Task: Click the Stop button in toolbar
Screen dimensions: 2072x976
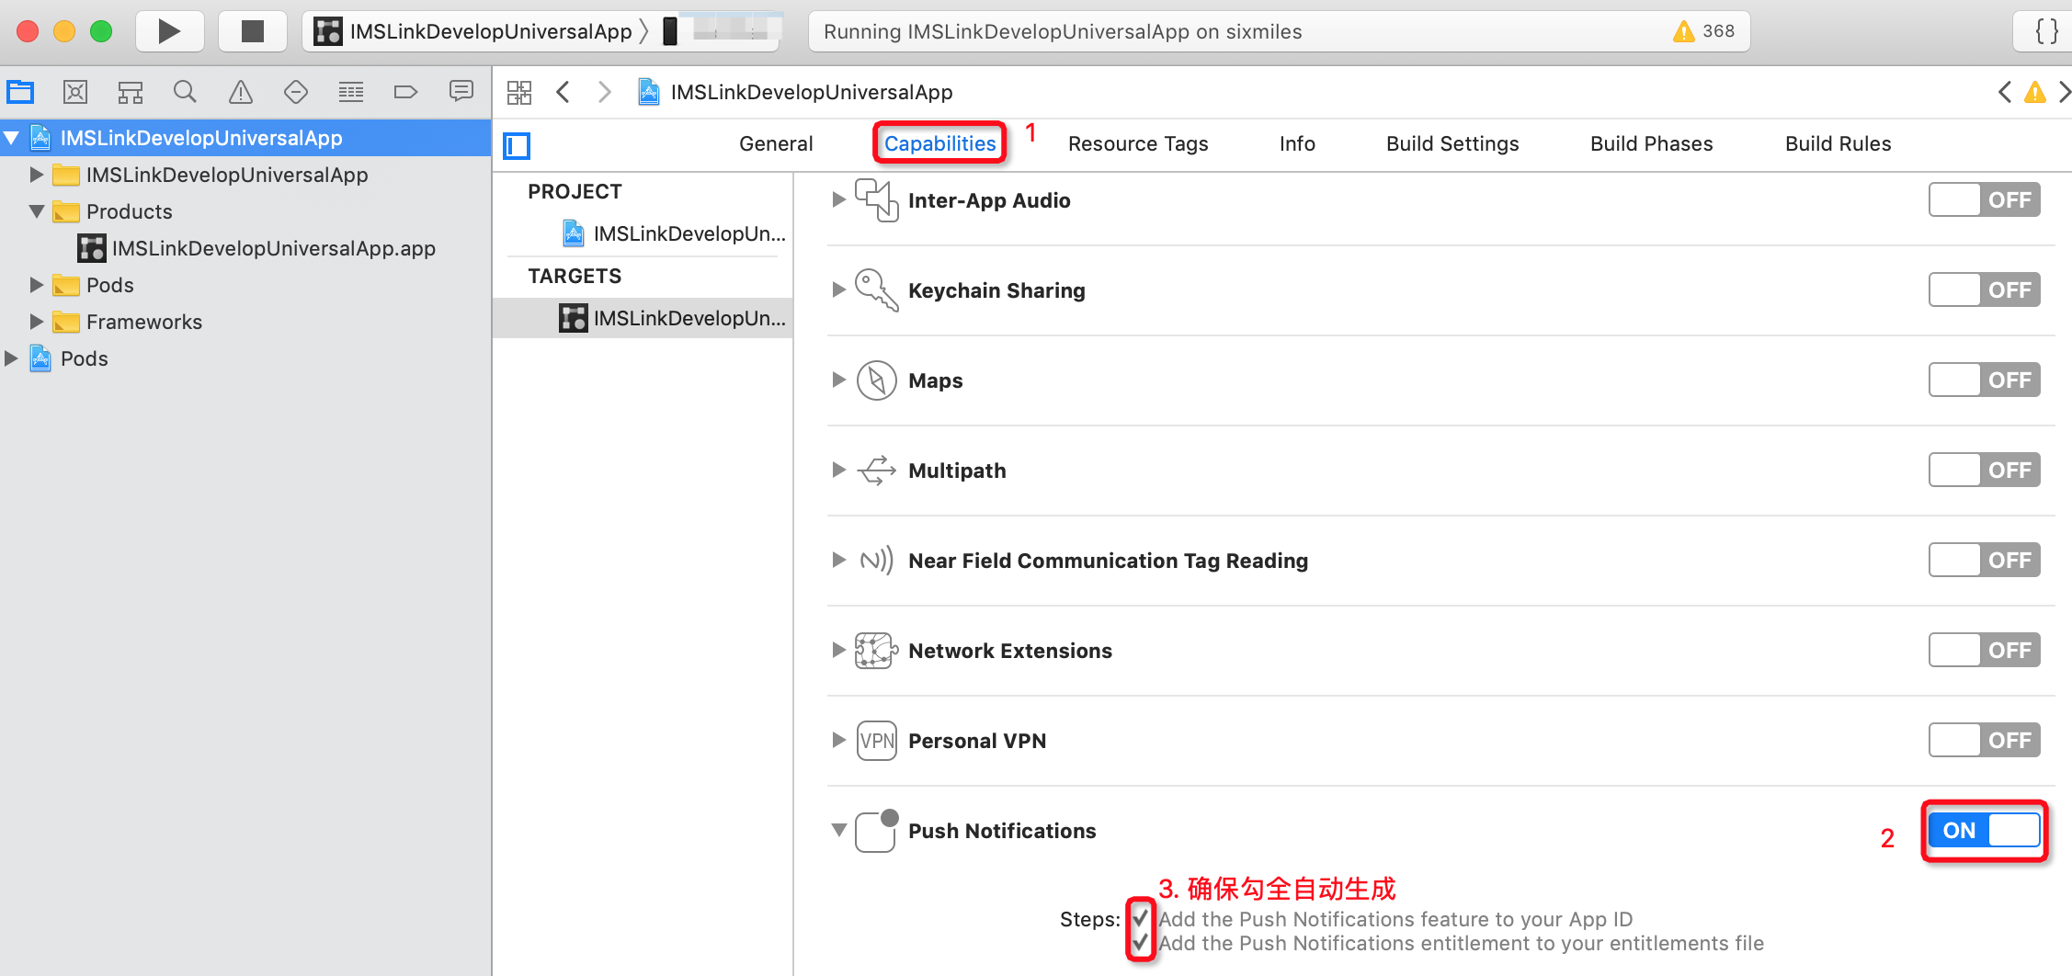Action: coord(252,31)
